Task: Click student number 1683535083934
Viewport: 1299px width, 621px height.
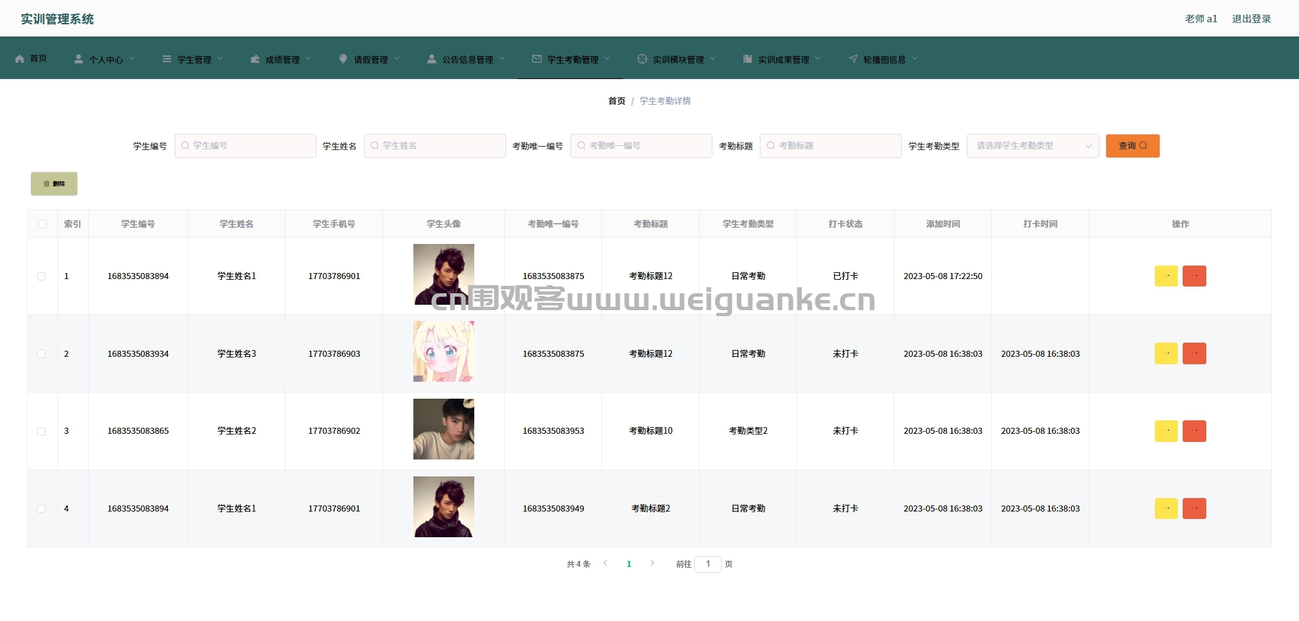Action: pos(138,353)
